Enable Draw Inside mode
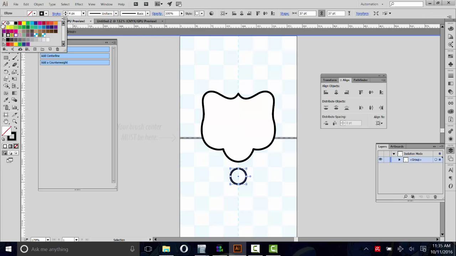 pyautogui.click(x=15, y=153)
